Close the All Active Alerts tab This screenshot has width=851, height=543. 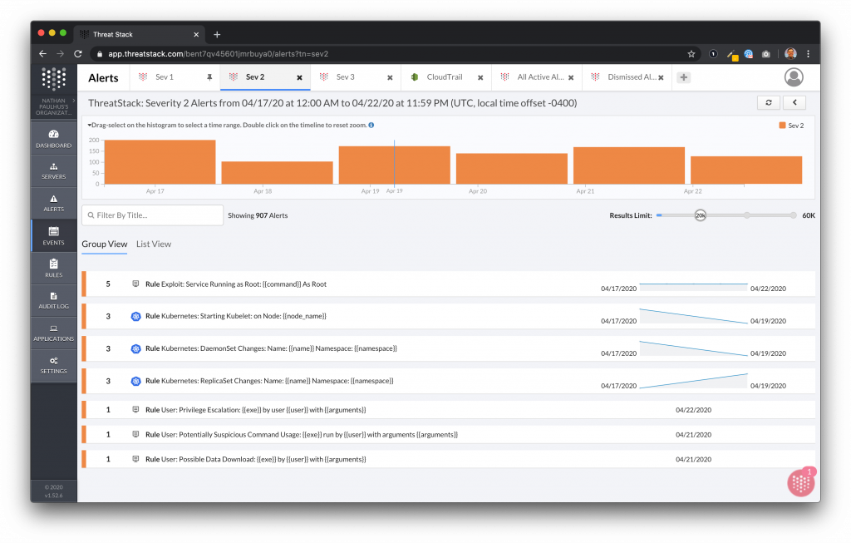571,77
